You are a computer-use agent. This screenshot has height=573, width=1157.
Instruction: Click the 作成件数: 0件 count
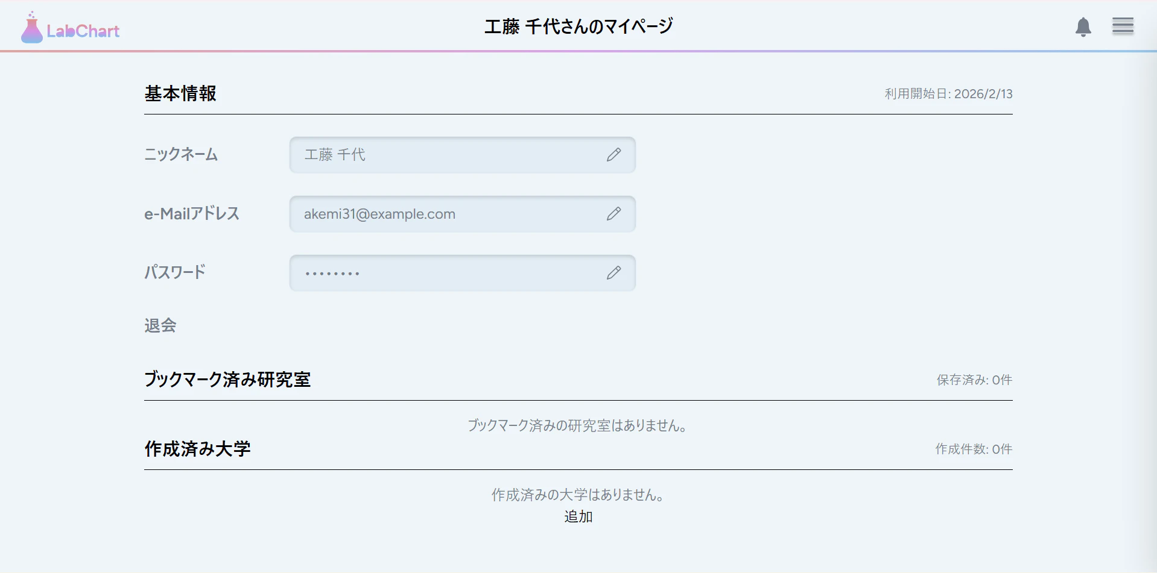974,449
